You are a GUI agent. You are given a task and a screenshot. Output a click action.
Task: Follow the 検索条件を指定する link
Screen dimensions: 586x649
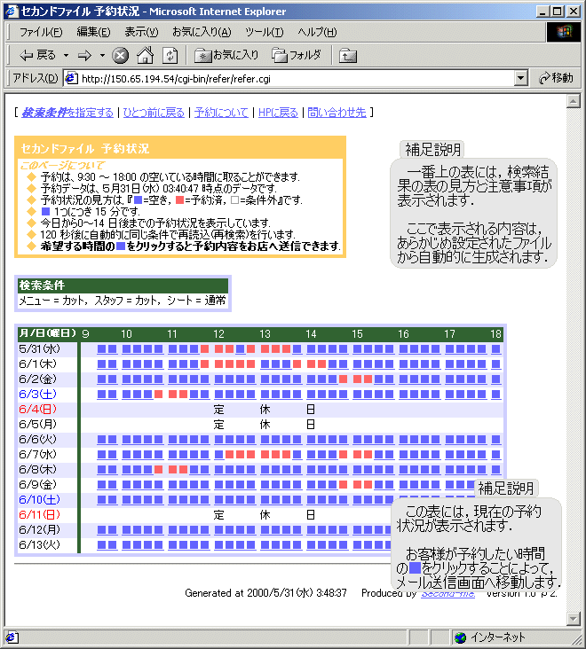[x=67, y=113]
